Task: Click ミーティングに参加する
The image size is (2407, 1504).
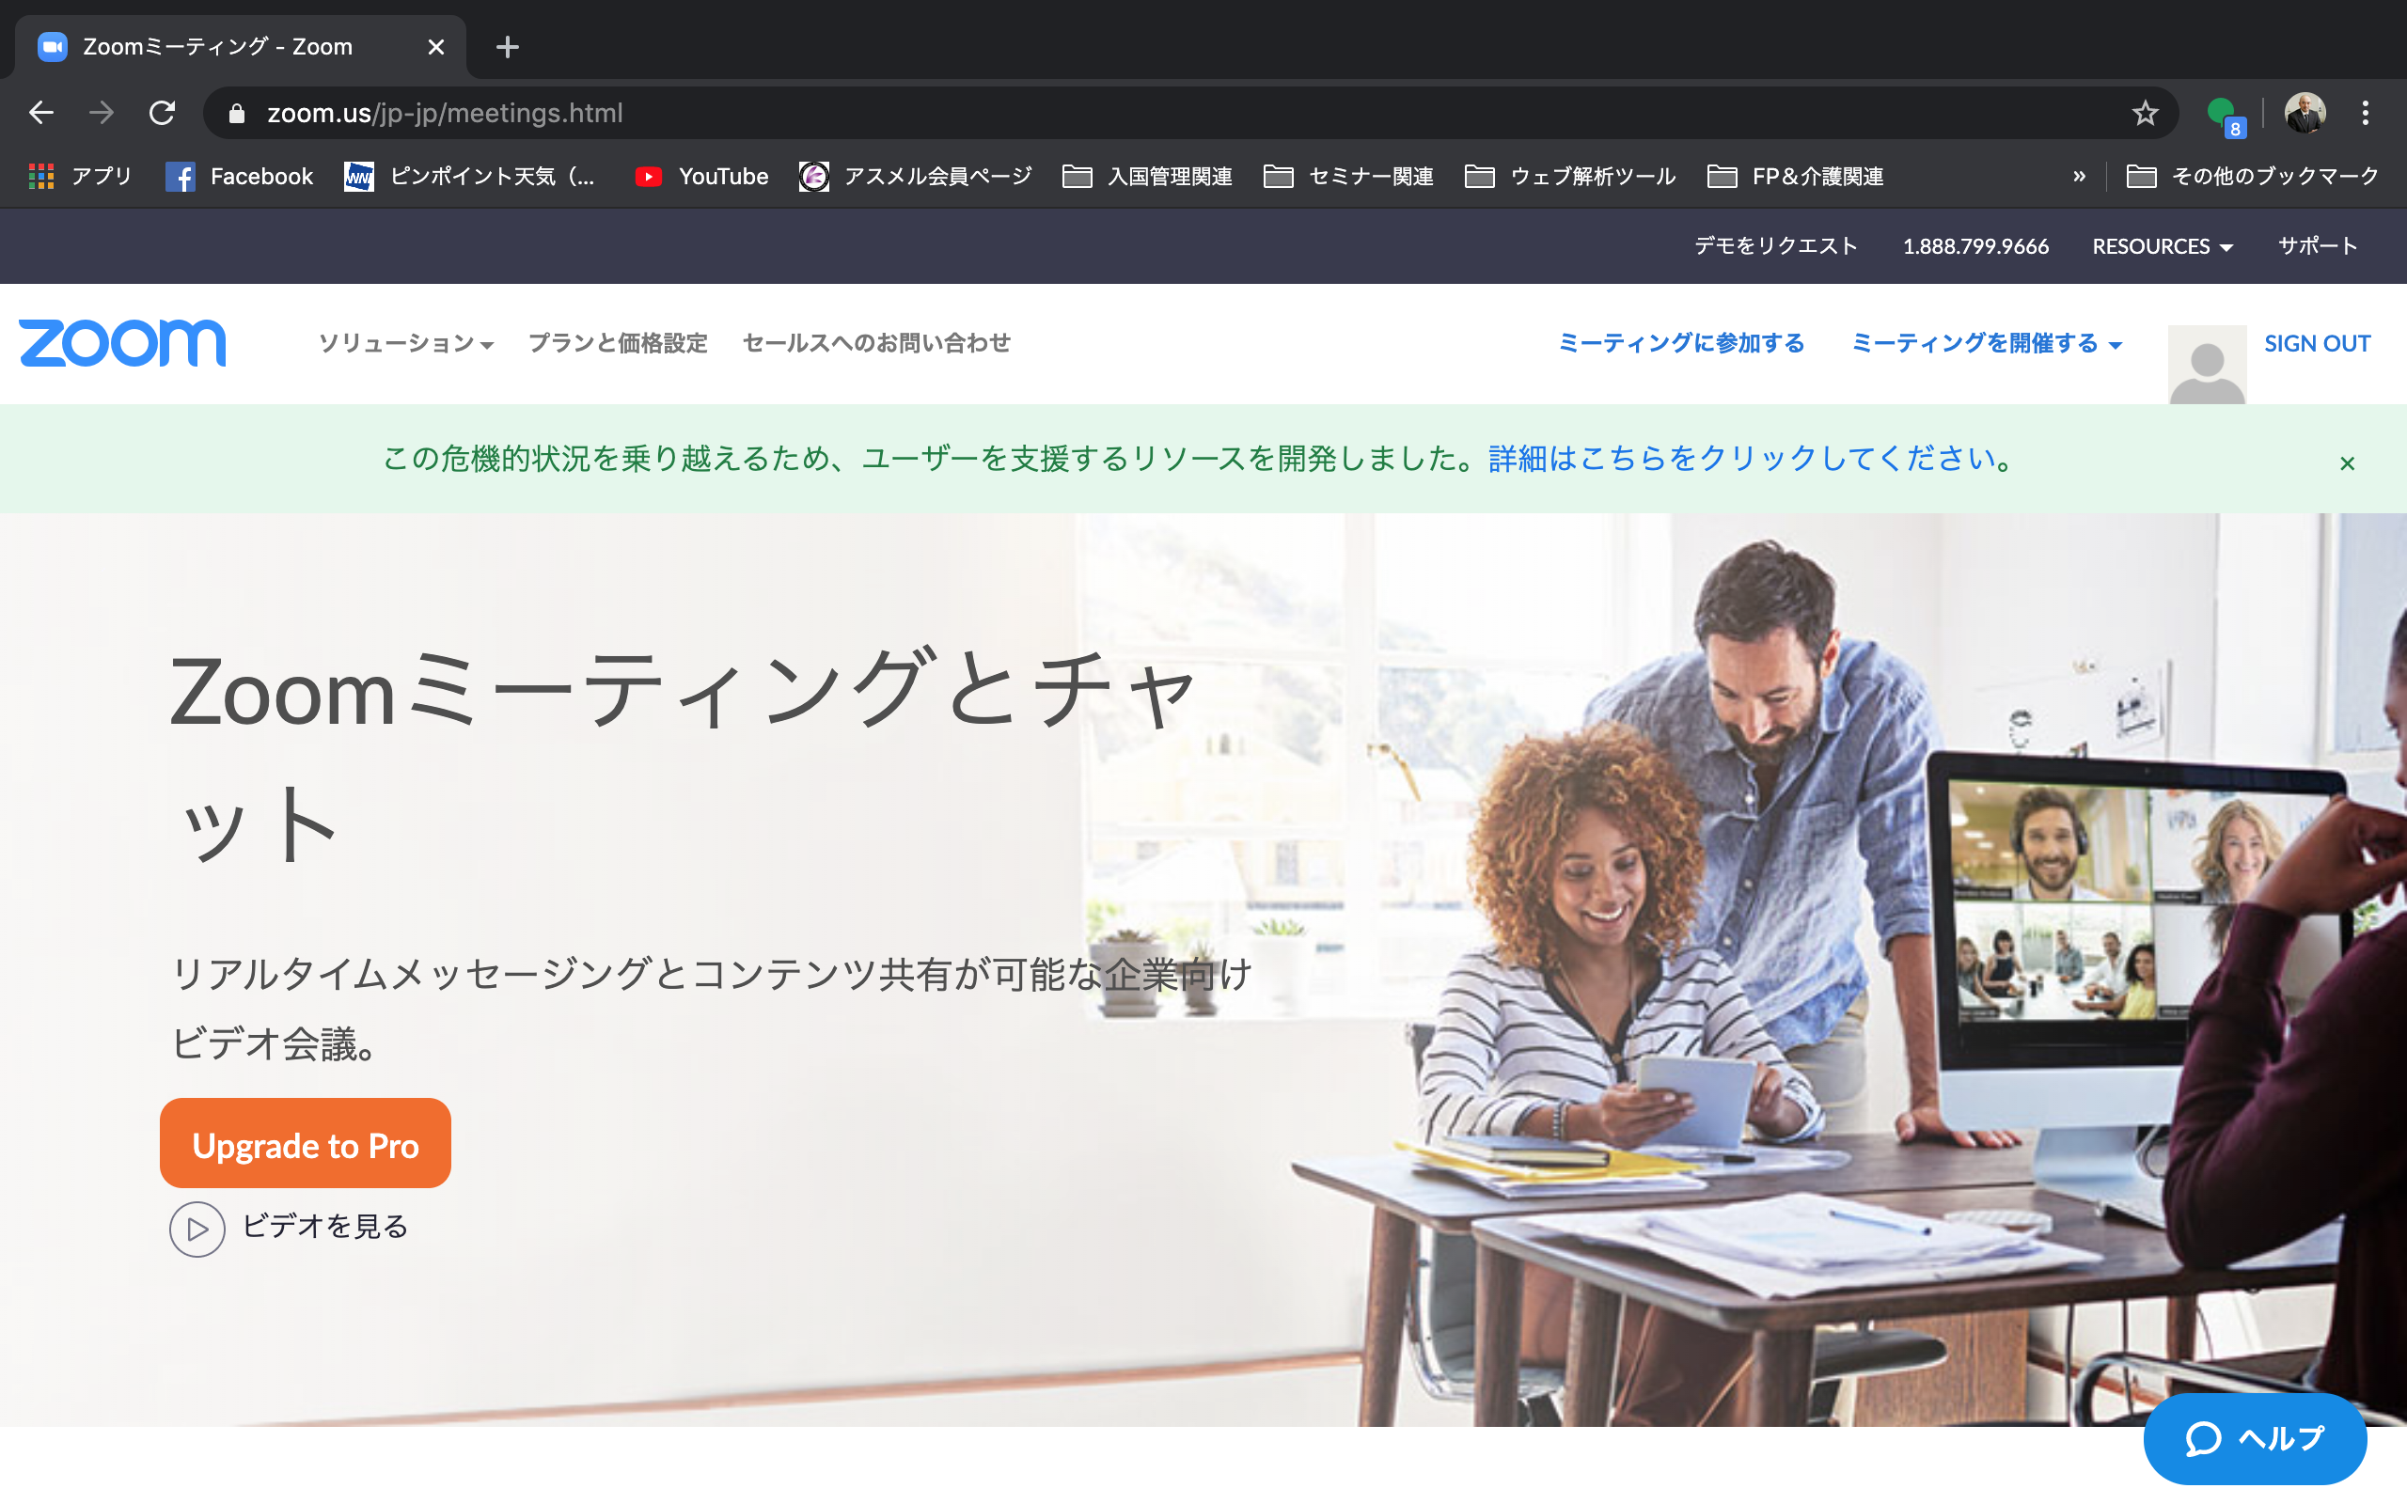Action: coord(1681,343)
